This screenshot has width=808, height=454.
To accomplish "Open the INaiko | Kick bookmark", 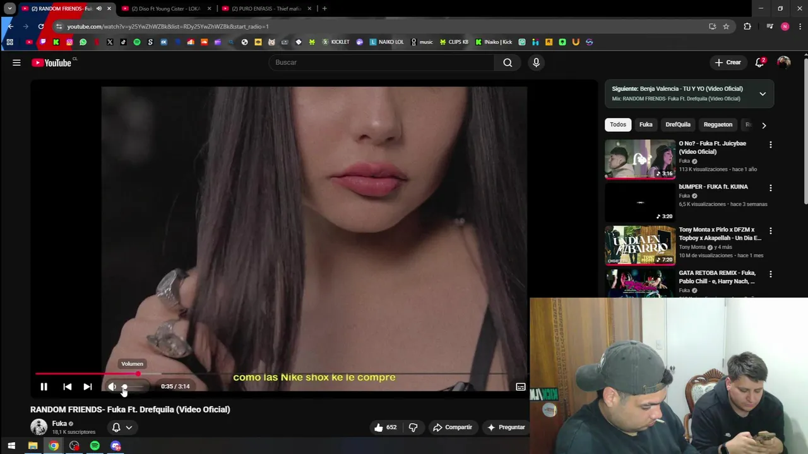I will pos(494,42).
